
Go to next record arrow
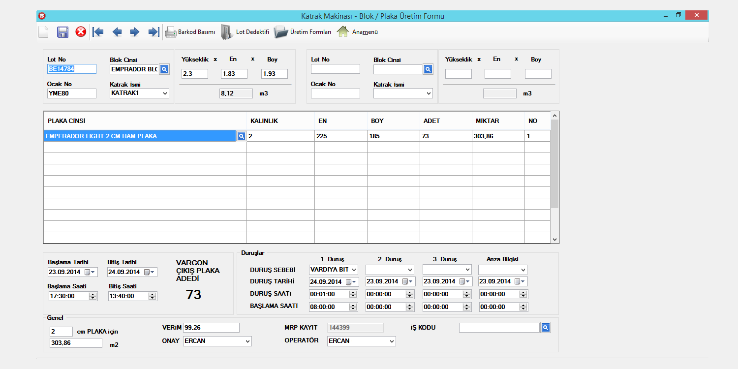[x=135, y=32]
